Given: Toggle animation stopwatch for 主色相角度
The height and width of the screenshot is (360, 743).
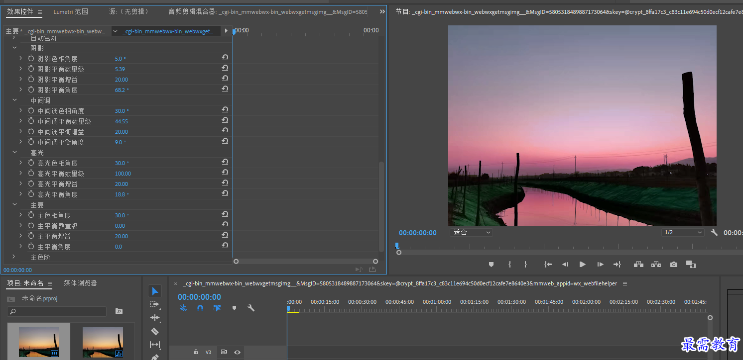Looking at the screenshot, I should point(31,215).
